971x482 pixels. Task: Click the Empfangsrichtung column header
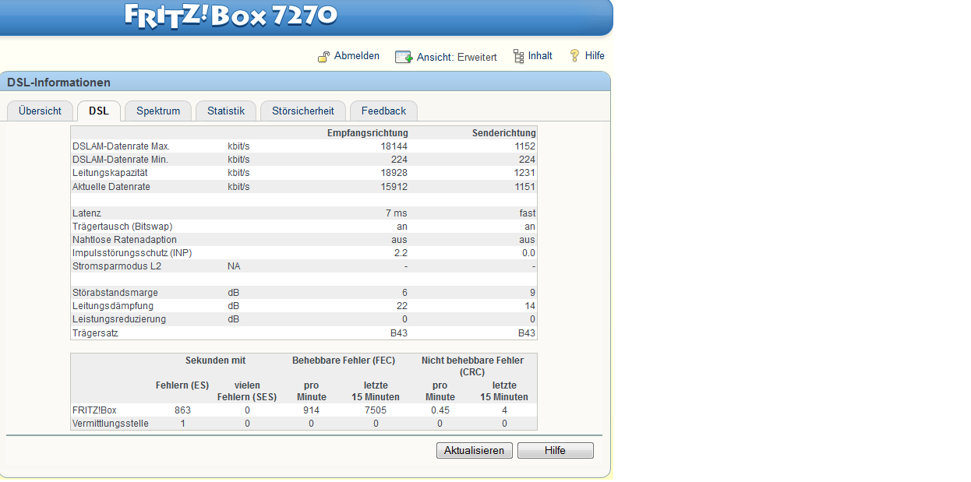coord(367,133)
